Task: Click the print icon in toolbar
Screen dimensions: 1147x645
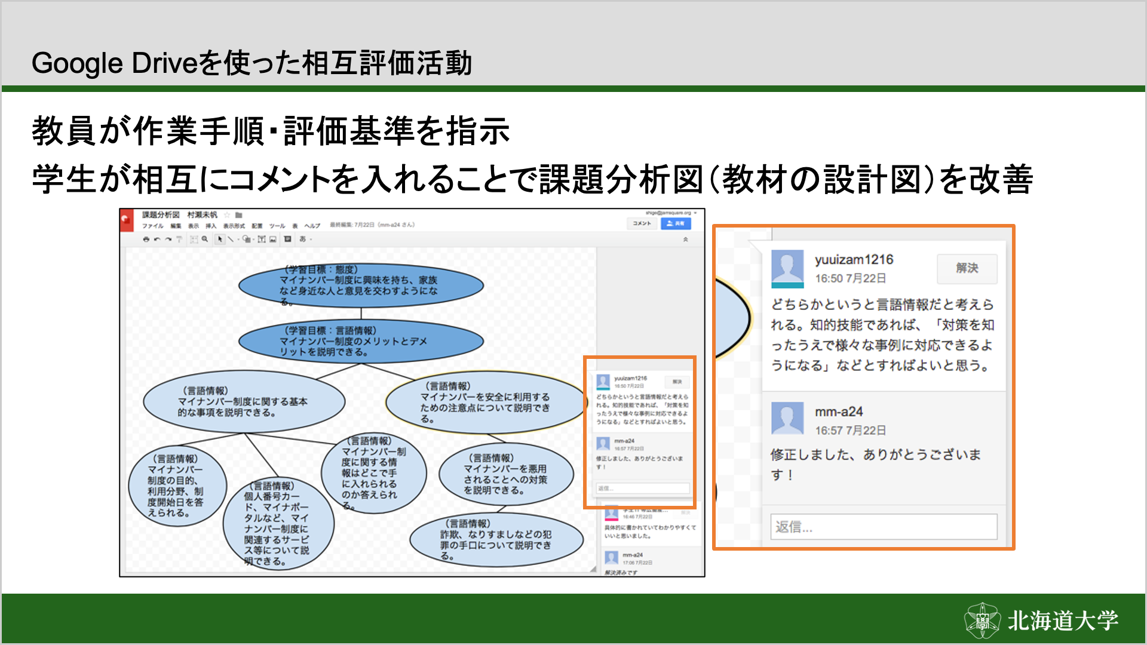Action: tap(146, 239)
